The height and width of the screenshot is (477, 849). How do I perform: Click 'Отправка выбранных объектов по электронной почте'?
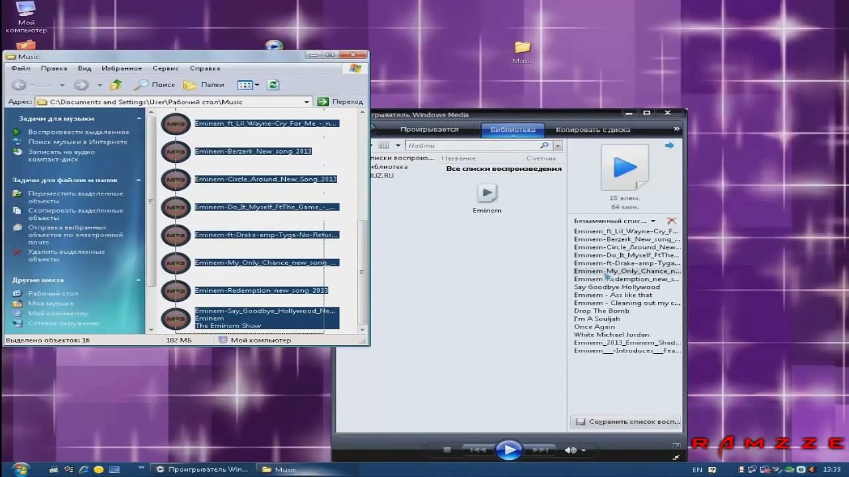[x=75, y=235]
